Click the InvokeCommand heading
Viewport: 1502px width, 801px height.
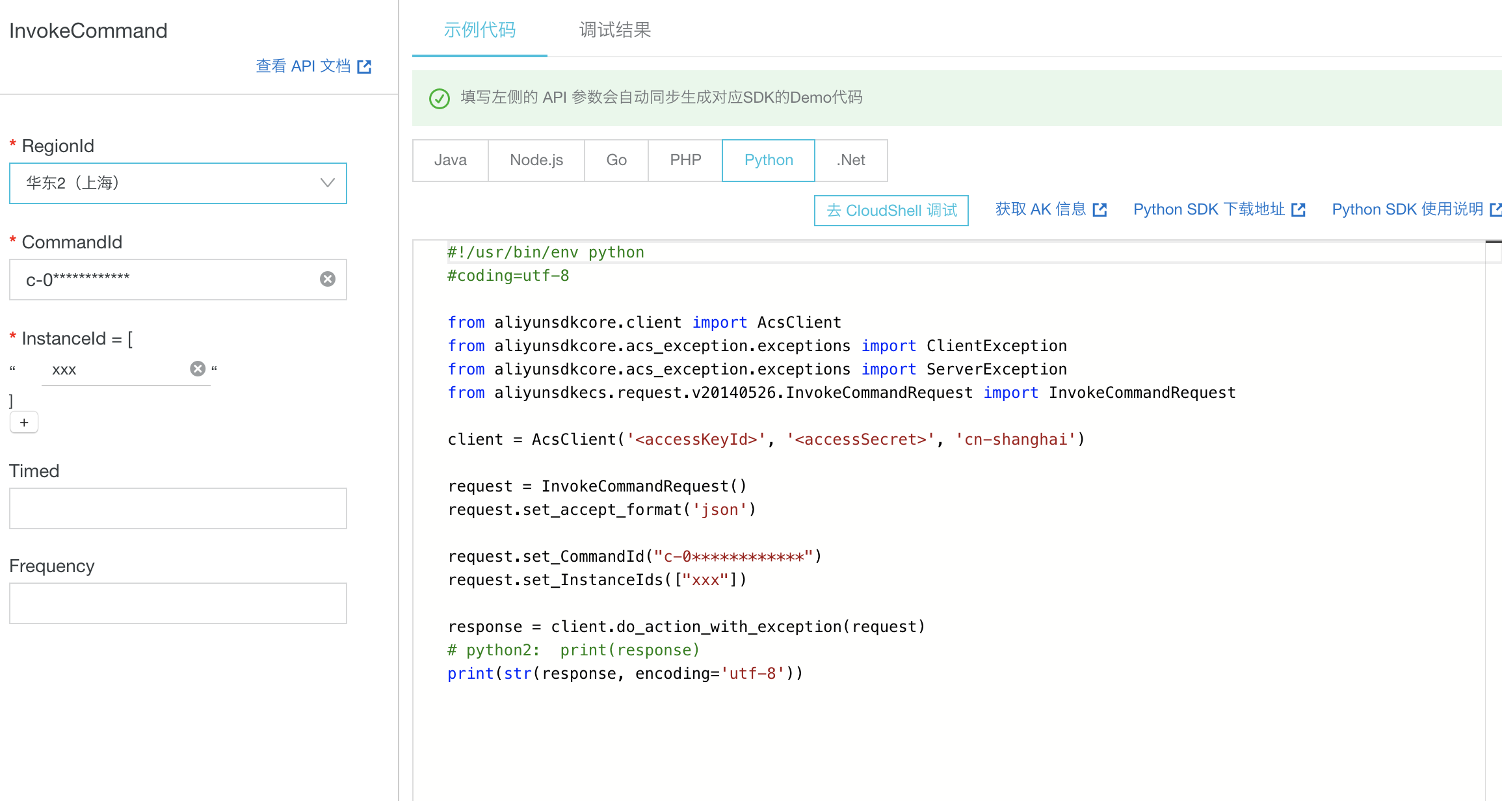(88, 31)
